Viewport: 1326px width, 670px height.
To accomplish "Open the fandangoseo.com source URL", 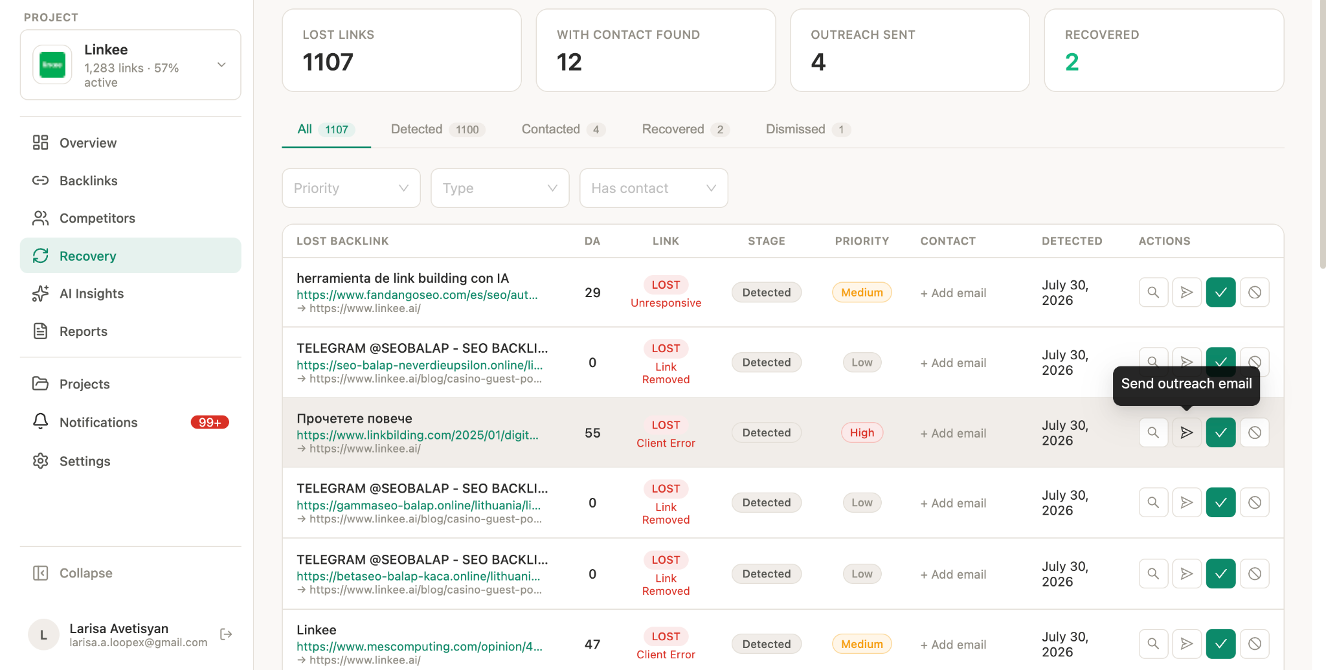I will coord(417,295).
